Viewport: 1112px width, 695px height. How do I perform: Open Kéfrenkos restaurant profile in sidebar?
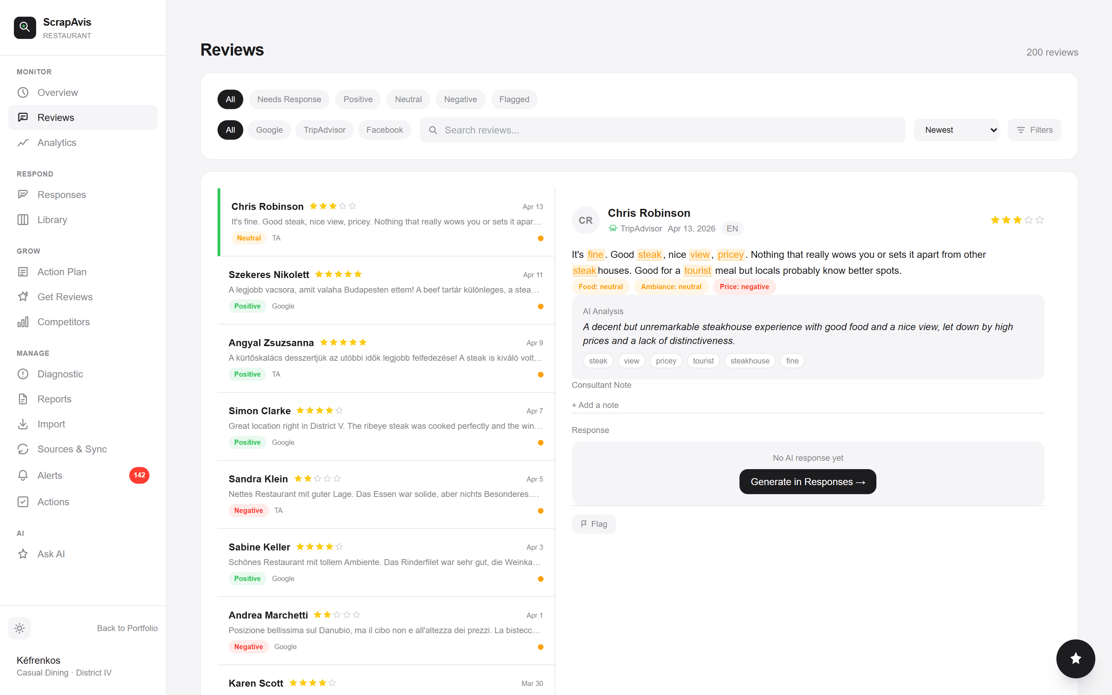64,666
